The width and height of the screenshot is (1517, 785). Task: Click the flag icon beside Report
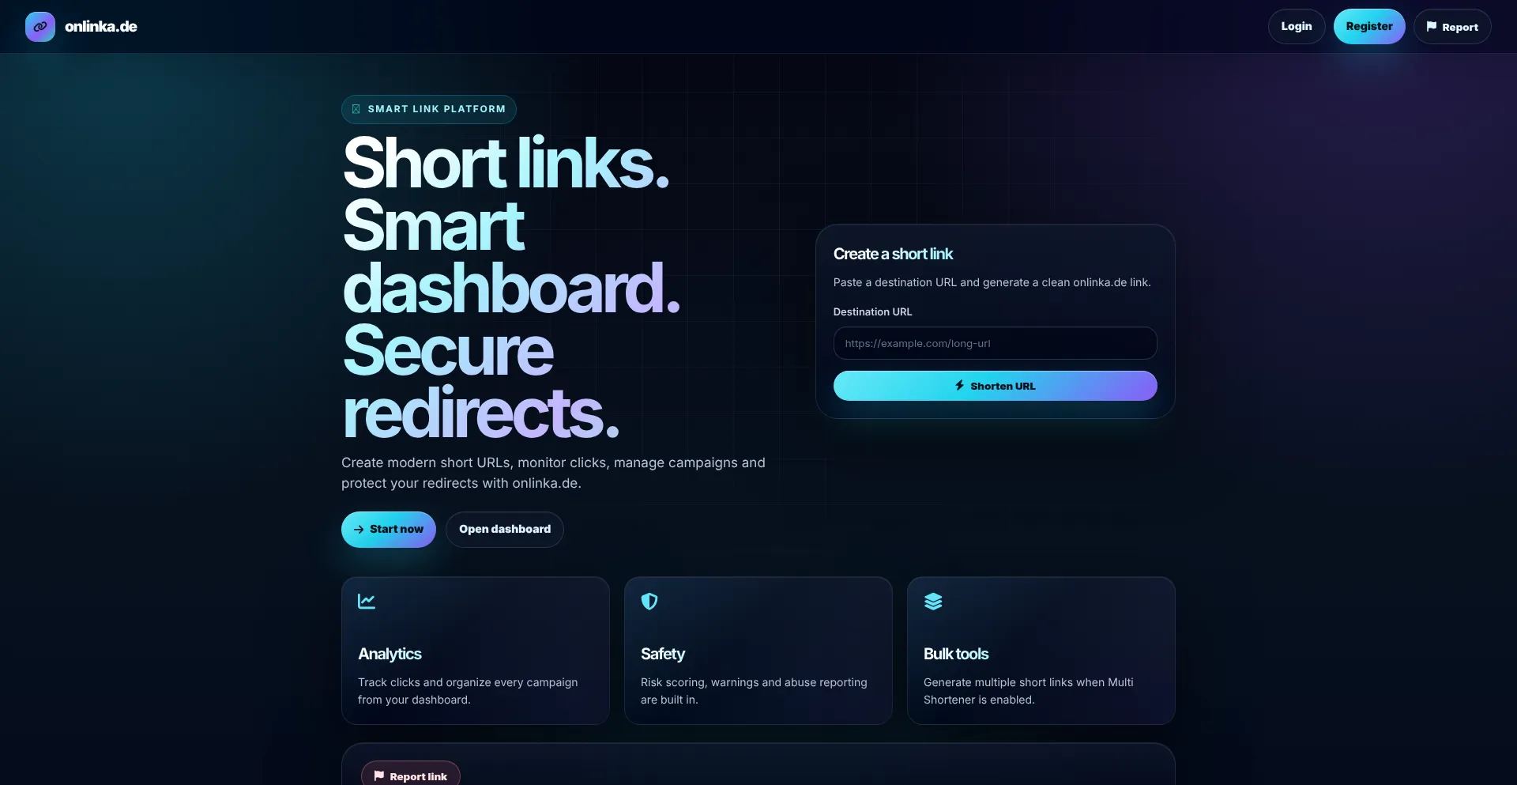pyautogui.click(x=1432, y=26)
